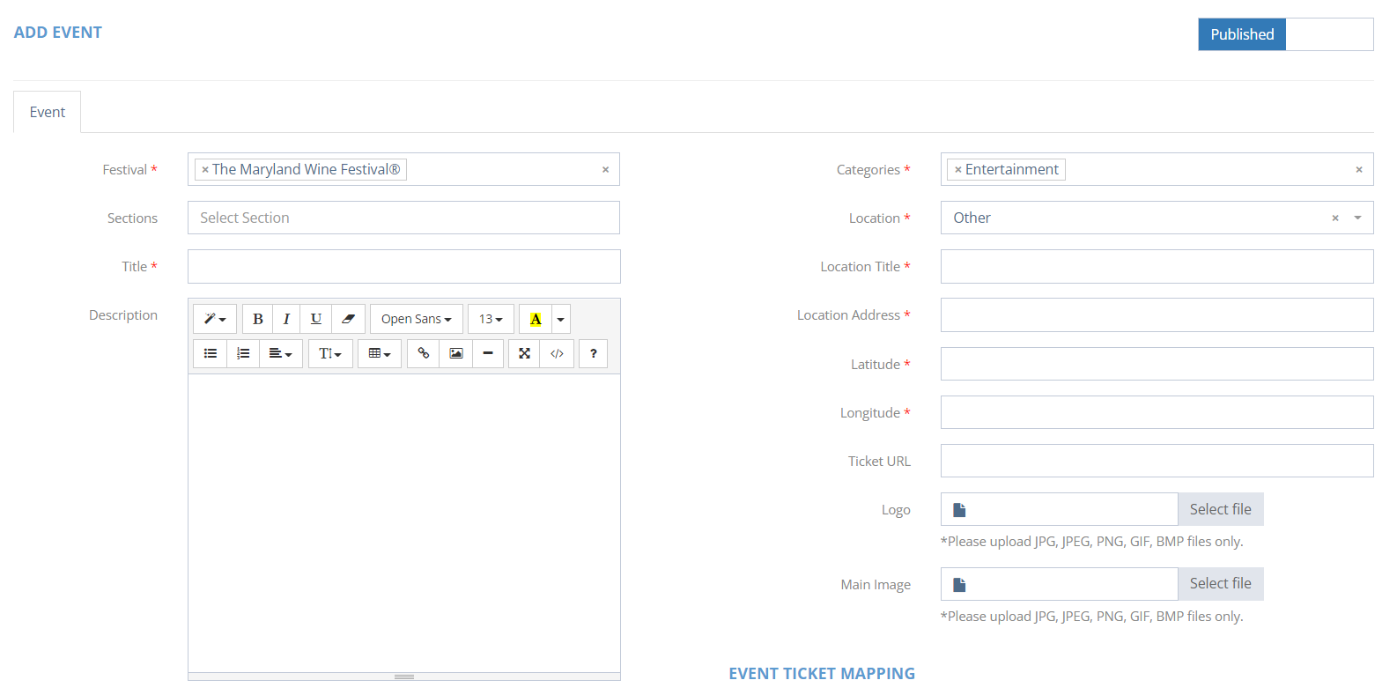The height and width of the screenshot is (695, 1397).
Task: Click the Event Ticket Mapping heading
Action: coord(822,674)
